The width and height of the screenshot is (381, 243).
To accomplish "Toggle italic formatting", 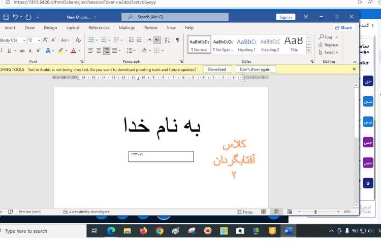I will [2, 51].
